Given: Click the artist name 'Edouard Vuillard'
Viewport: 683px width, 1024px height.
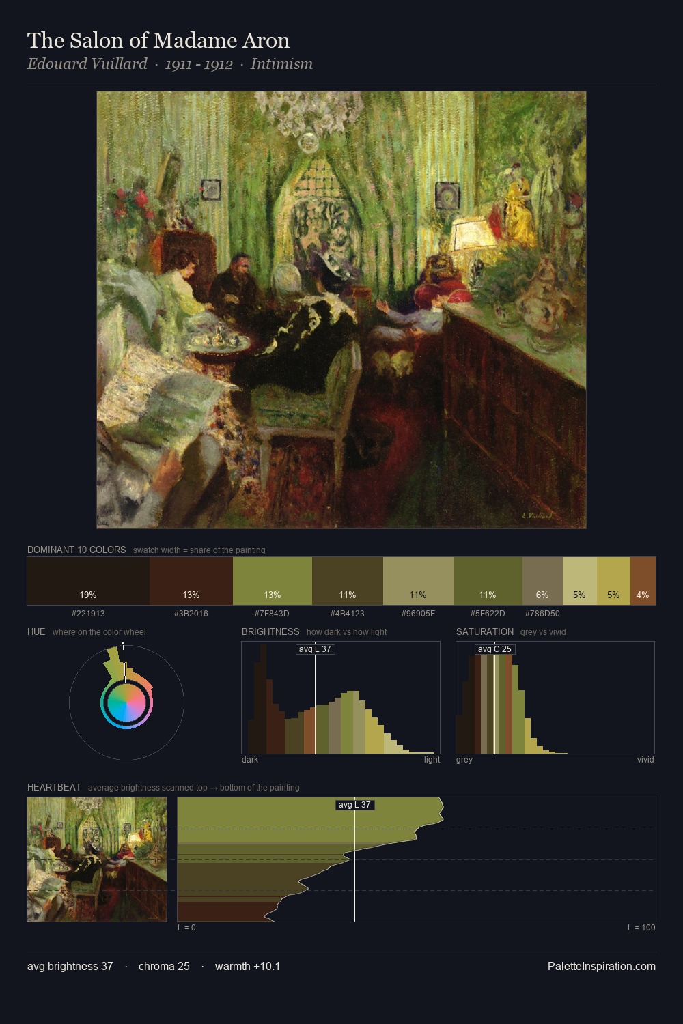Looking at the screenshot, I should [x=87, y=63].
